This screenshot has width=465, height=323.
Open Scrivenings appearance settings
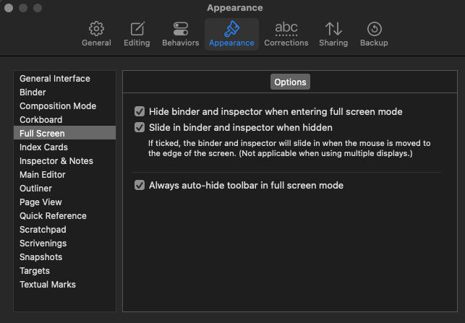click(44, 244)
